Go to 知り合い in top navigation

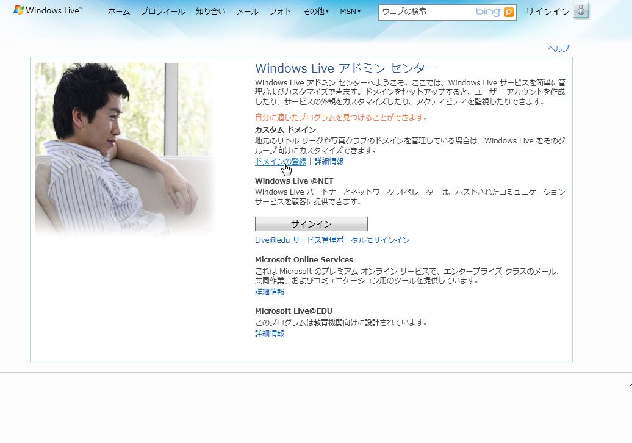pos(211,12)
